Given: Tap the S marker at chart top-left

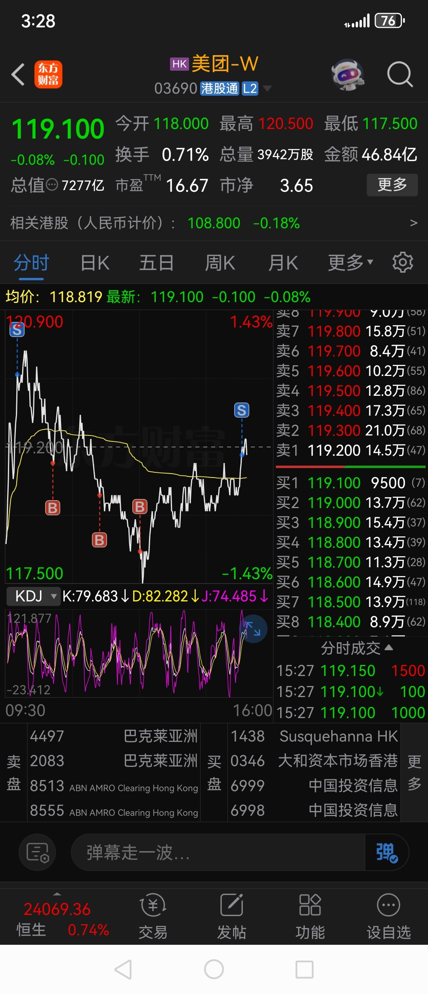Looking at the screenshot, I should pos(17,329).
